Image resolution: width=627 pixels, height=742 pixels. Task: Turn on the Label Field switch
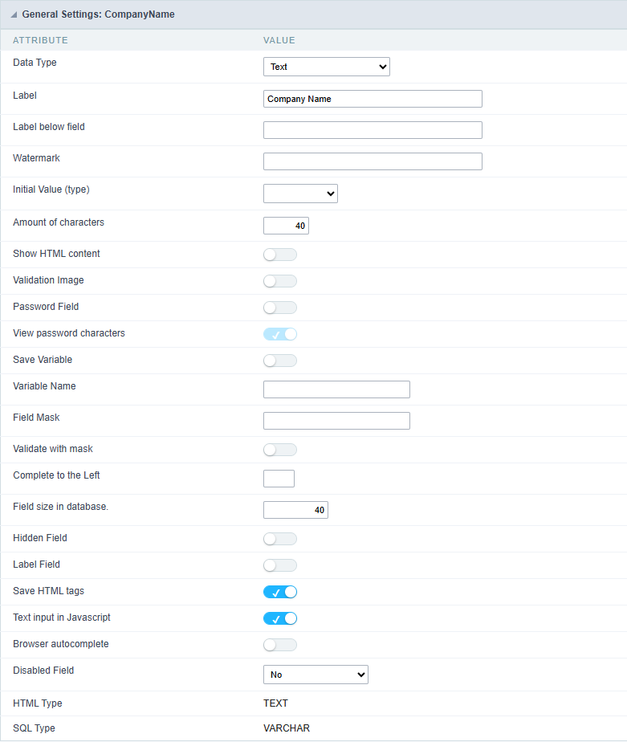tap(280, 565)
